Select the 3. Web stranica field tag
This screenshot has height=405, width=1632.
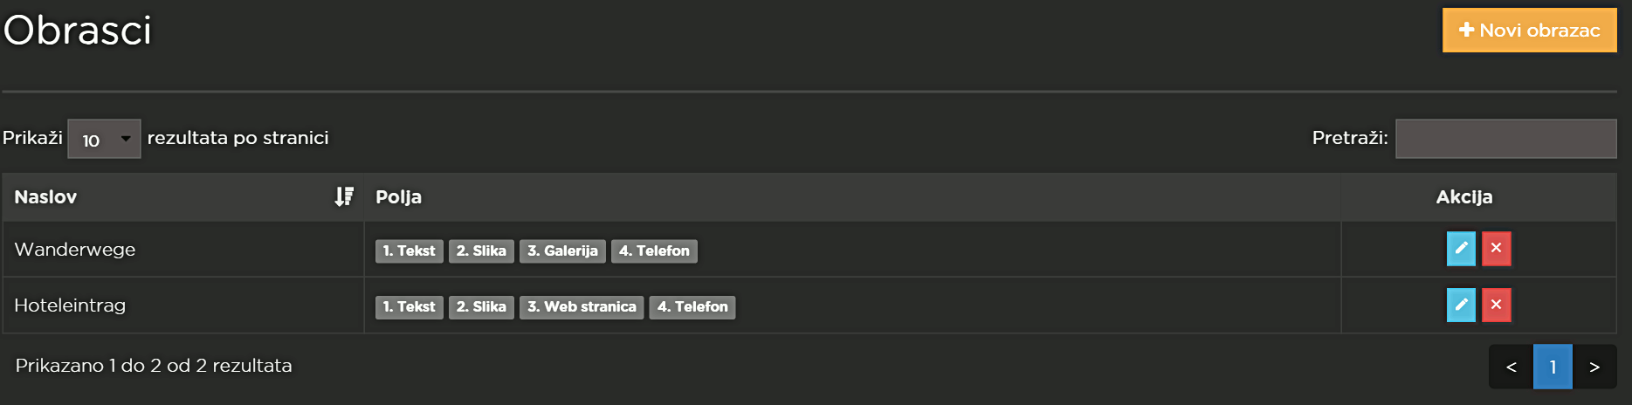point(582,307)
